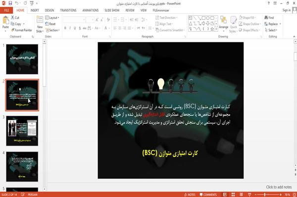Click the Save icon in quick access toolbar

[x=10, y=3]
